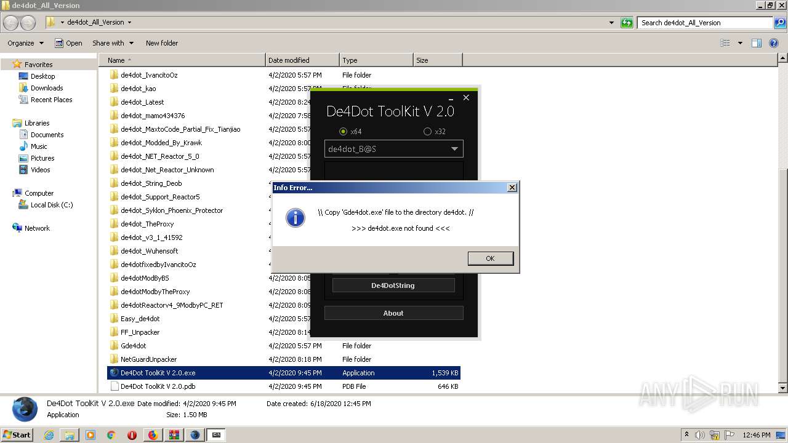Click the De4DotString button

393,285
